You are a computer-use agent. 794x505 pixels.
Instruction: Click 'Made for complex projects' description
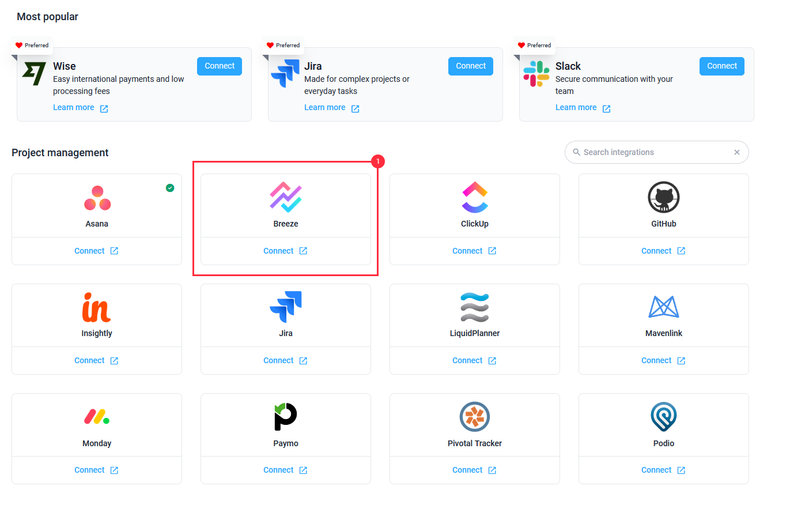coord(357,85)
